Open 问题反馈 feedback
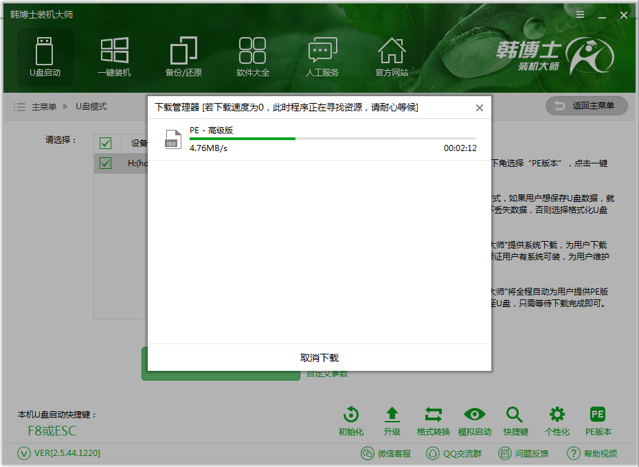Image resolution: width=639 pixels, height=467 pixels. (x=523, y=453)
